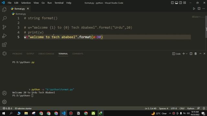This screenshot has height=116, width=207.
Task: Select the Terminal panel tab
Action: click(63, 54)
